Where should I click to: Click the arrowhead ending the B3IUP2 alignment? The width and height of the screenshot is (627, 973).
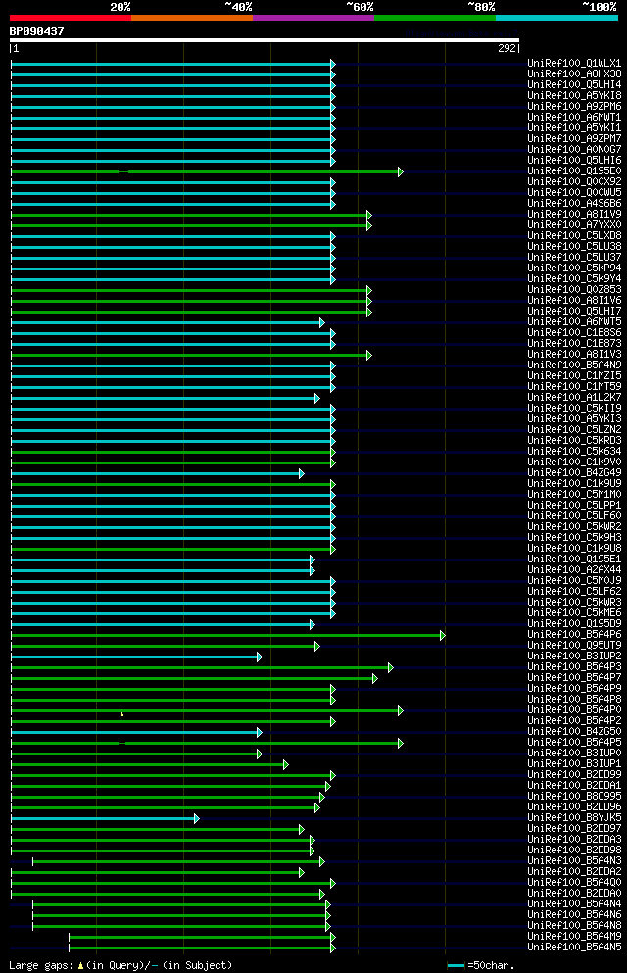[260, 657]
